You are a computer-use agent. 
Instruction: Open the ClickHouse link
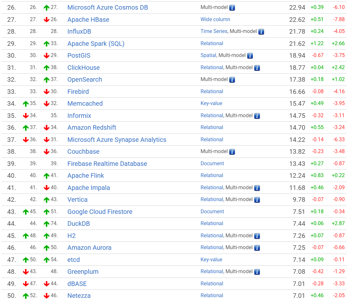[x=84, y=68]
